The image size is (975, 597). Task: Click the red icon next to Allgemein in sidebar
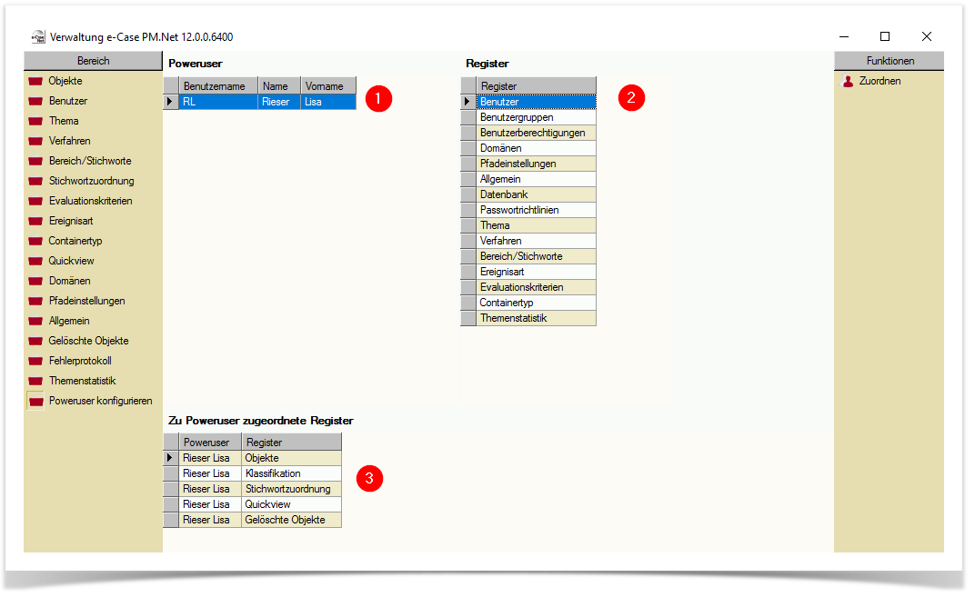pos(35,321)
